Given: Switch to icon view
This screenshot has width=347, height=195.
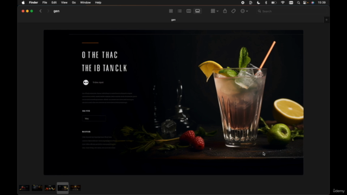Looking at the screenshot, I should pos(171,11).
